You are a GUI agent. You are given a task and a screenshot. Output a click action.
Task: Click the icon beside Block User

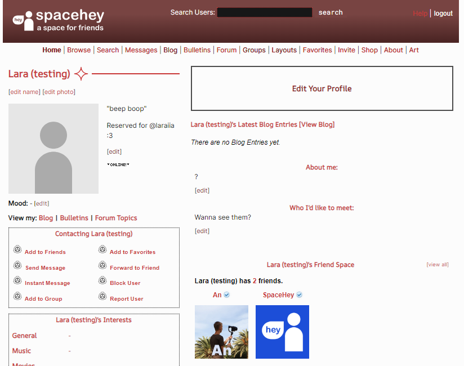coord(102,280)
